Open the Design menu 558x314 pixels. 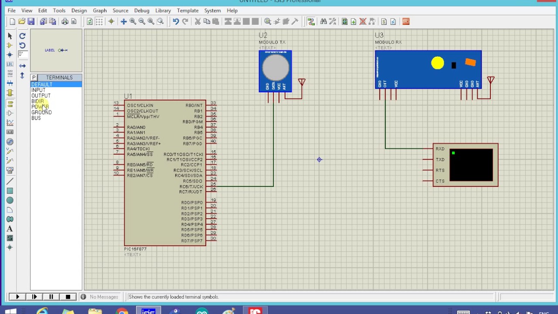click(79, 10)
